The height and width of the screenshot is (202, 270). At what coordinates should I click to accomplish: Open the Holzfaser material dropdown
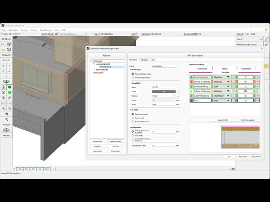[222, 82]
